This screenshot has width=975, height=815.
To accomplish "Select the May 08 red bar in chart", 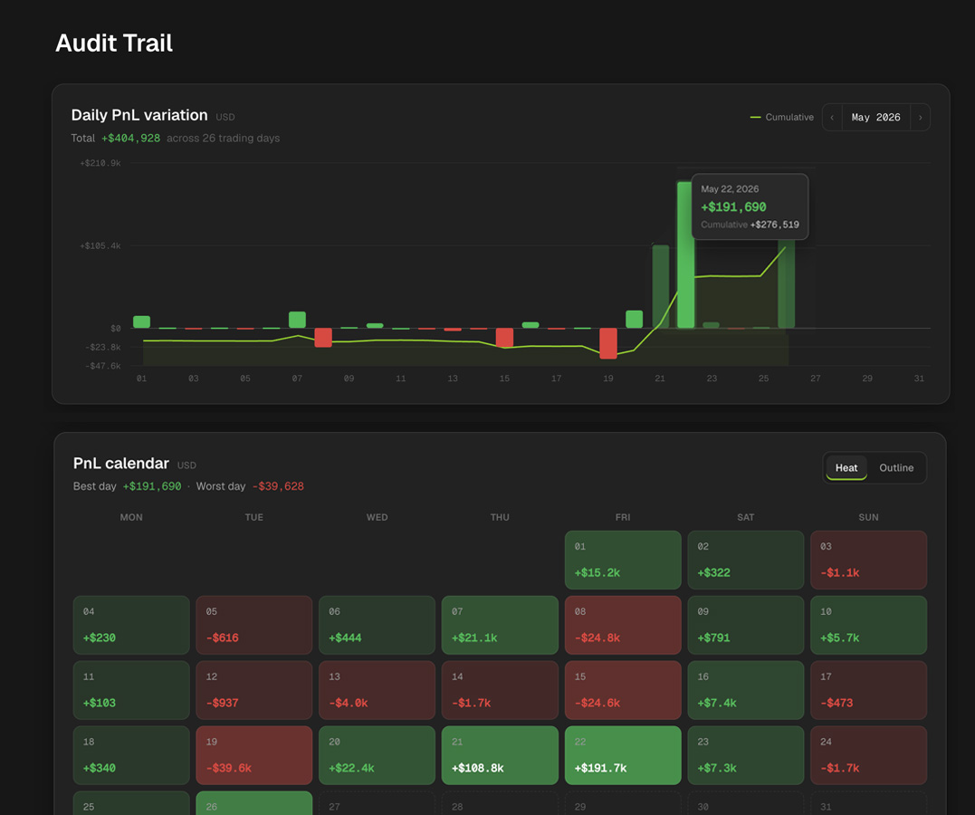I will pyautogui.click(x=322, y=337).
